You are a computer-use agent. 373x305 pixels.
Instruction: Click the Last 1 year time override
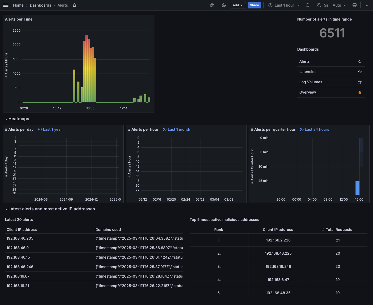point(50,129)
